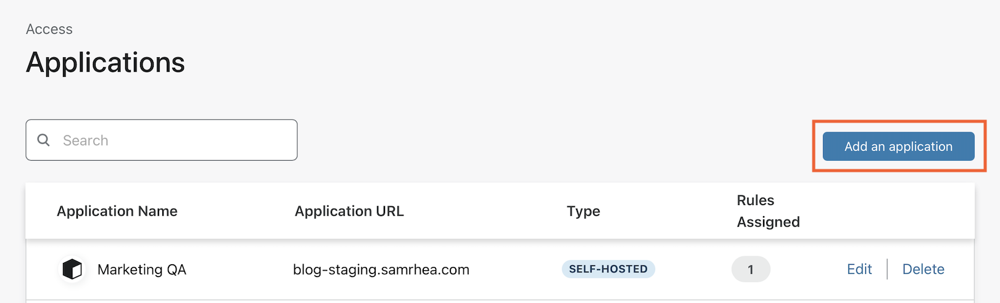Click the Type column header
The width and height of the screenshot is (1000, 303).
583,211
